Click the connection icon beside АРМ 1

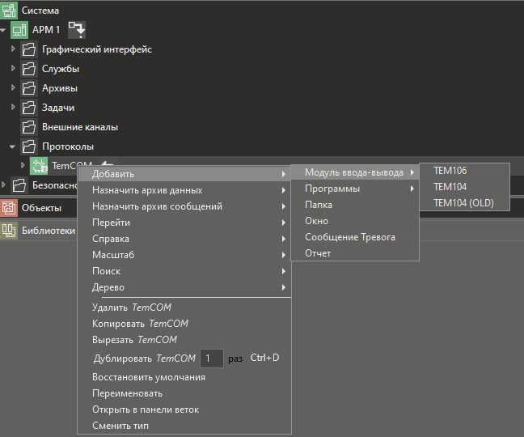[x=76, y=30]
